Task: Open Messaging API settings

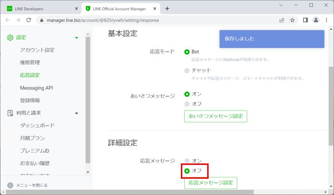Action: click(36, 88)
